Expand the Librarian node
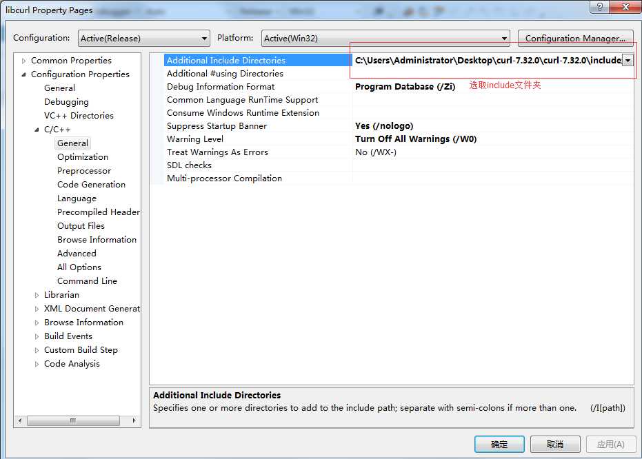 pyautogui.click(x=37, y=295)
